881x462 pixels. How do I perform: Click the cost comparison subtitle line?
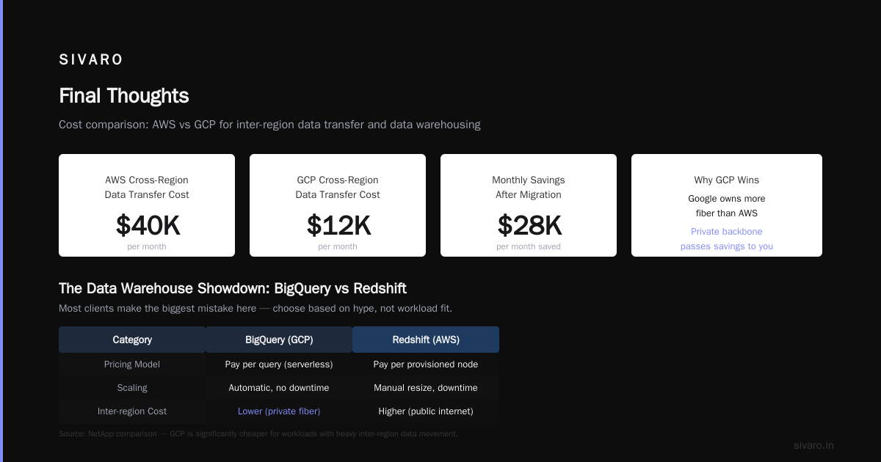[x=269, y=125]
